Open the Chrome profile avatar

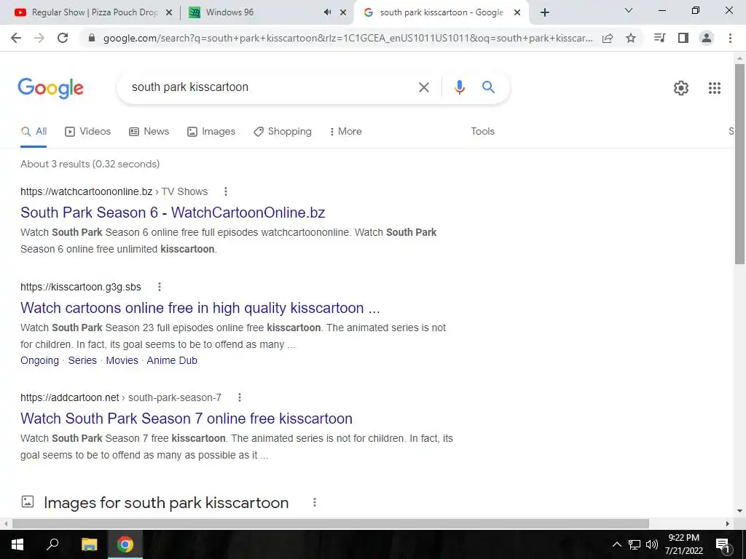pos(707,38)
